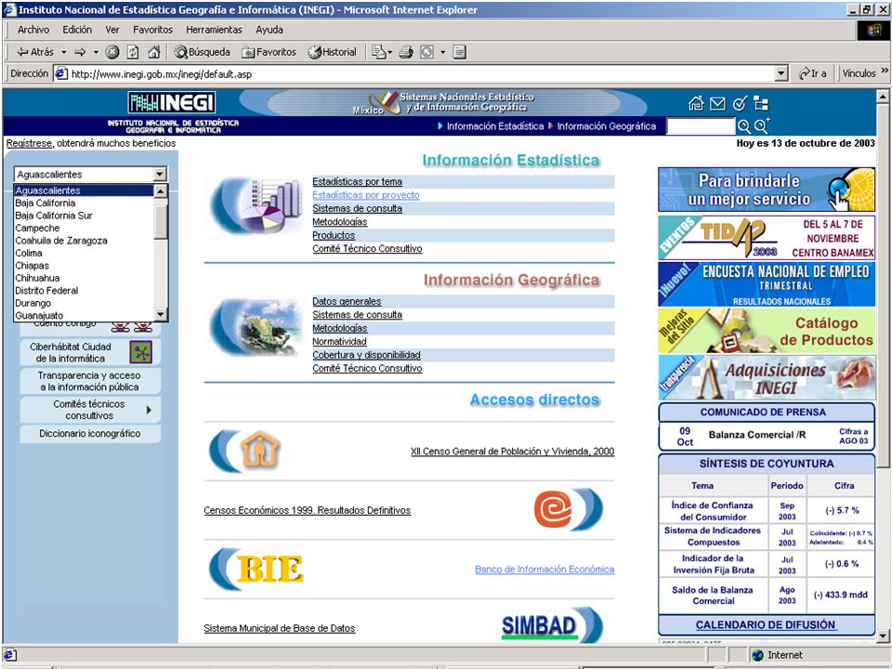The width and height of the screenshot is (892, 669).
Task: Click Información Estadística header nav link
Action: (x=495, y=126)
